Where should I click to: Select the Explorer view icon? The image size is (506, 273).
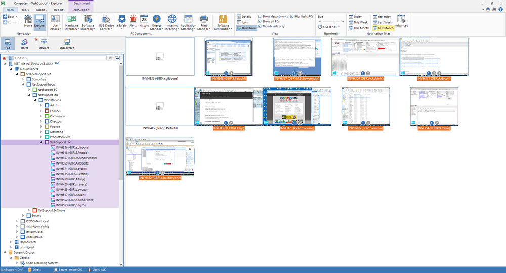pos(39,22)
